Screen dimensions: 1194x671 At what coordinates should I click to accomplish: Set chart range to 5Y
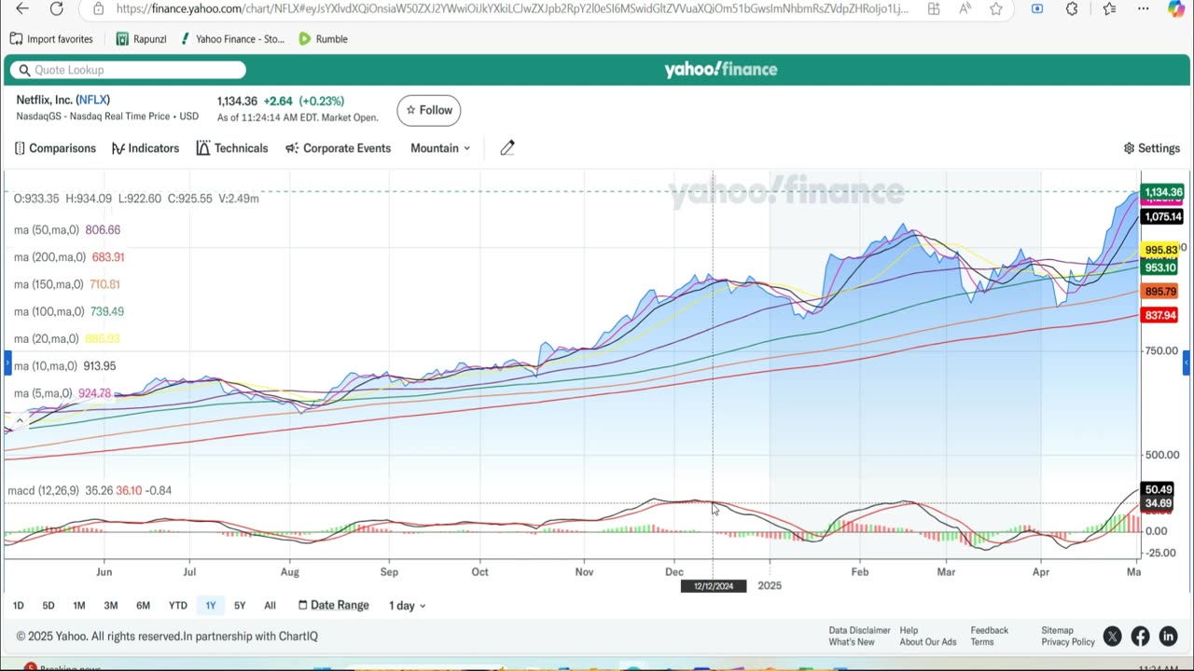click(x=240, y=606)
